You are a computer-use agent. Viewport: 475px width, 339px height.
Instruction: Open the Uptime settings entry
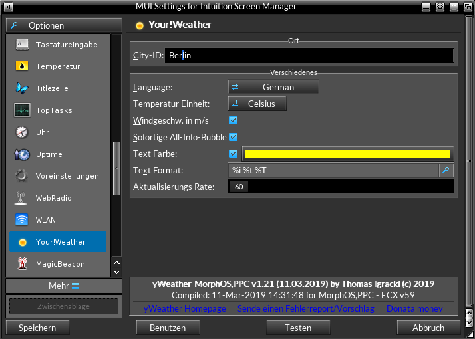coord(58,154)
